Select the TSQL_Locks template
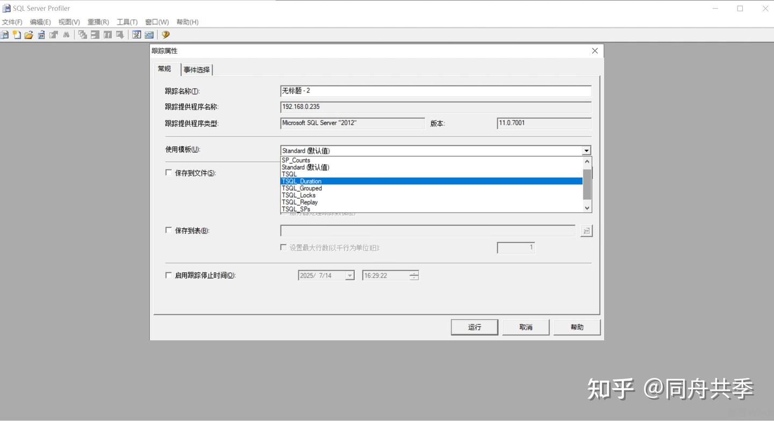774x421 pixels. click(x=432, y=195)
